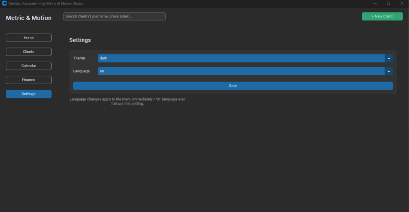Screen dimensions: 409x212
Task: Maximize the Dietitian Assistant window
Action: tap(388, 3)
